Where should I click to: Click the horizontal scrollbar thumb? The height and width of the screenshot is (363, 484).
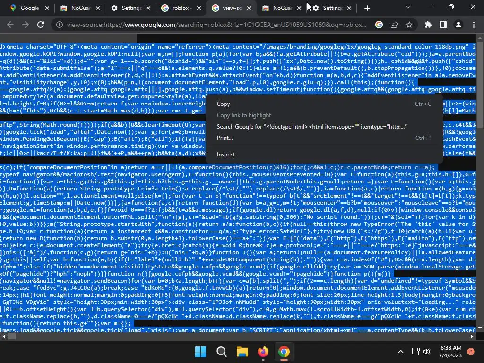[12, 337]
